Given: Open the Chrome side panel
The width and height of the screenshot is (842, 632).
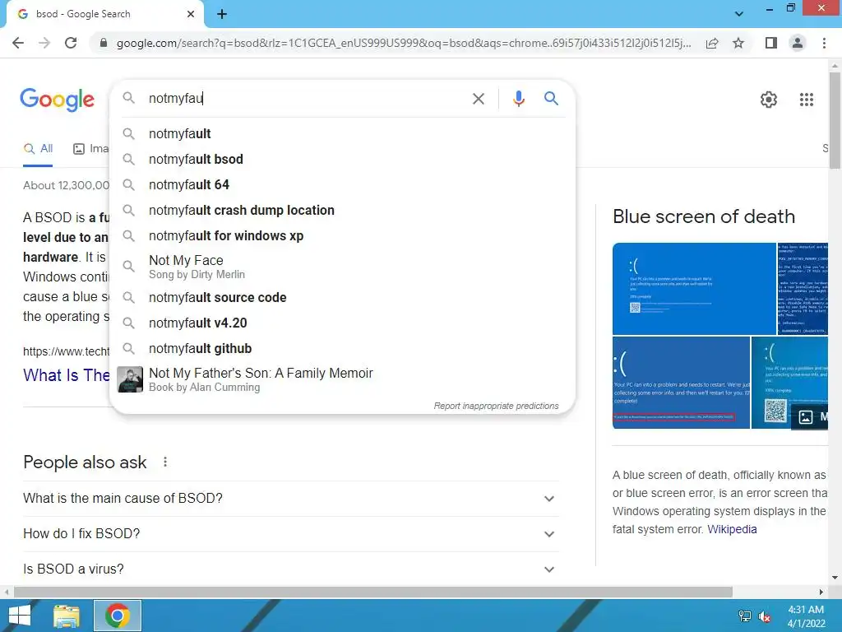Looking at the screenshot, I should pos(771,43).
